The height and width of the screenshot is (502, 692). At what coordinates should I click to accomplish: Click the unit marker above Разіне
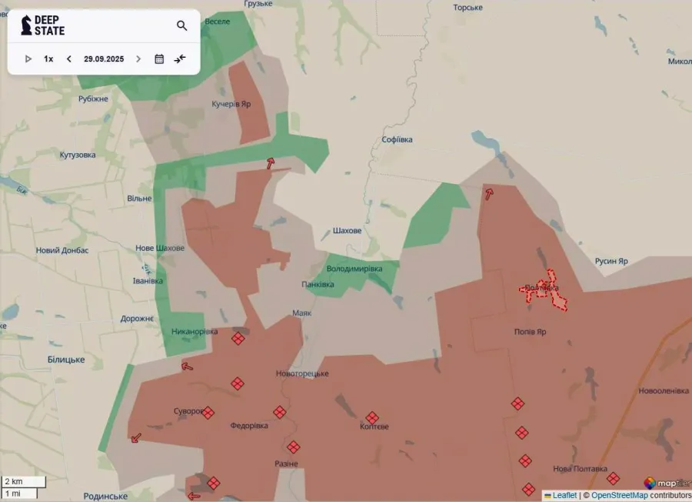click(x=294, y=447)
